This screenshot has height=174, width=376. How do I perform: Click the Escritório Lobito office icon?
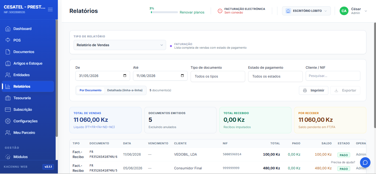[x=288, y=11]
